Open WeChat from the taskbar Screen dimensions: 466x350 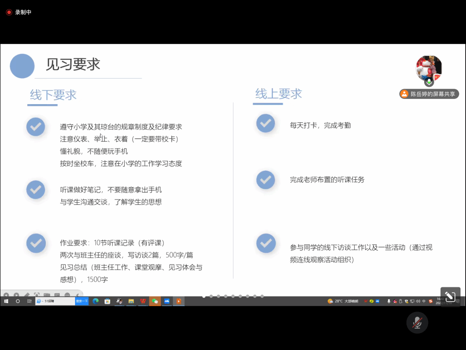(x=155, y=301)
